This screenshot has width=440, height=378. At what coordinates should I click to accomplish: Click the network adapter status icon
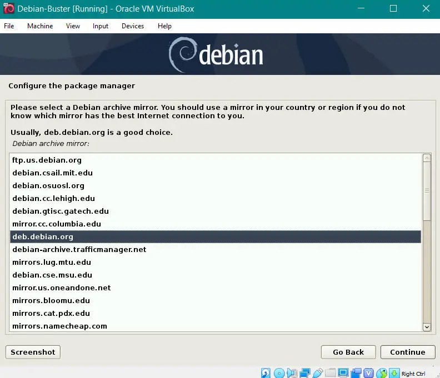(x=305, y=373)
